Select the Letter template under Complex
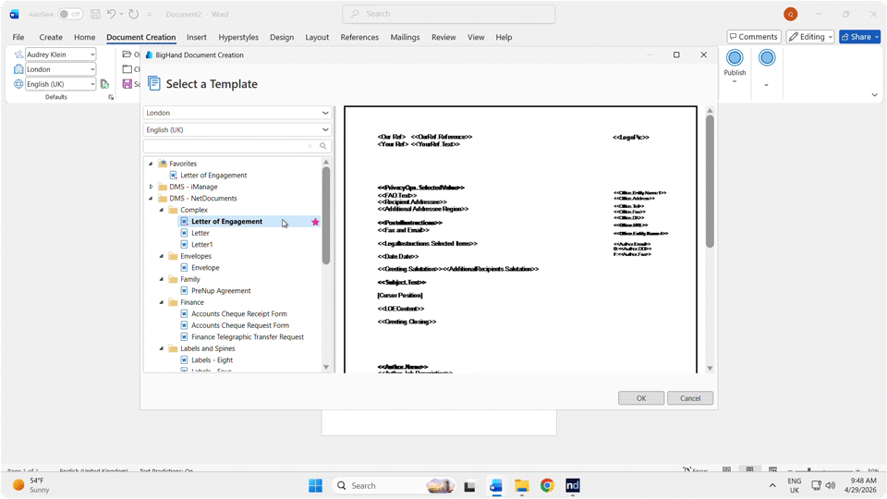This screenshot has width=887, height=499. [x=200, y=233]
